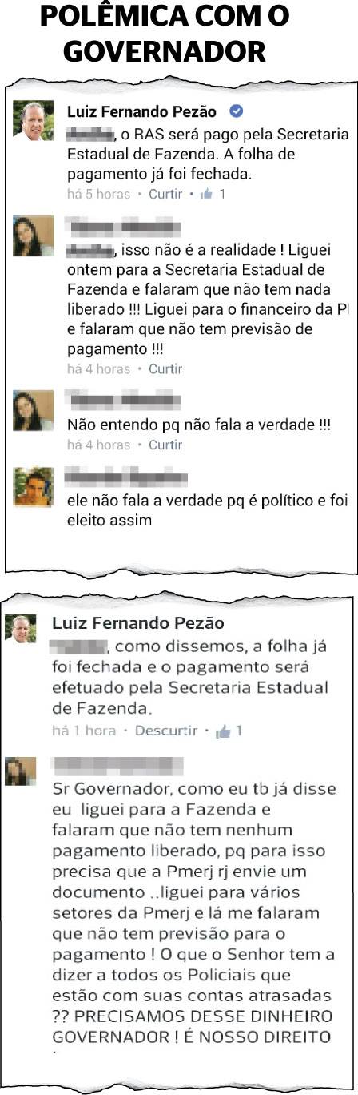Click Curtir under 'Não entendo pq não fala a verdade'
The width and height of the screenshot is (358, 1095).
click(x=165, y=445)
